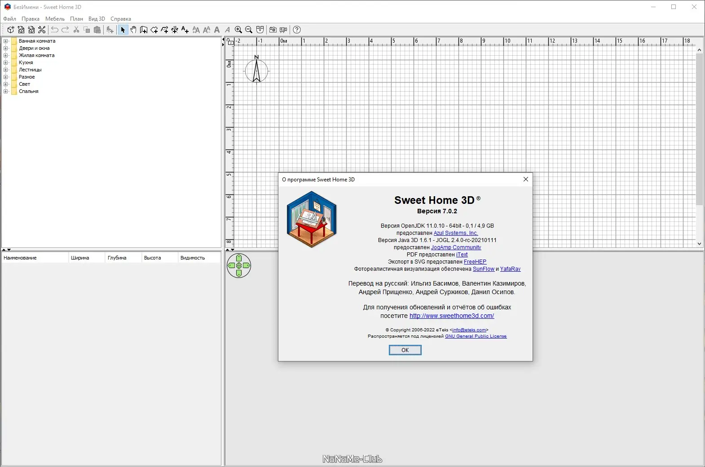The height and width of the screenshot is (467, 705).
Task: Click the Zoom in magnifier
Action: tap(238, 30)
